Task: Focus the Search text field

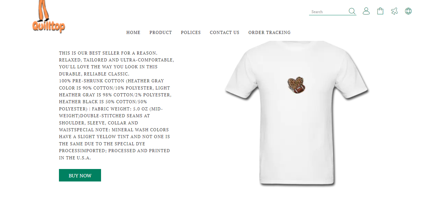Action: pyautogui.click(x=329, y=12)
